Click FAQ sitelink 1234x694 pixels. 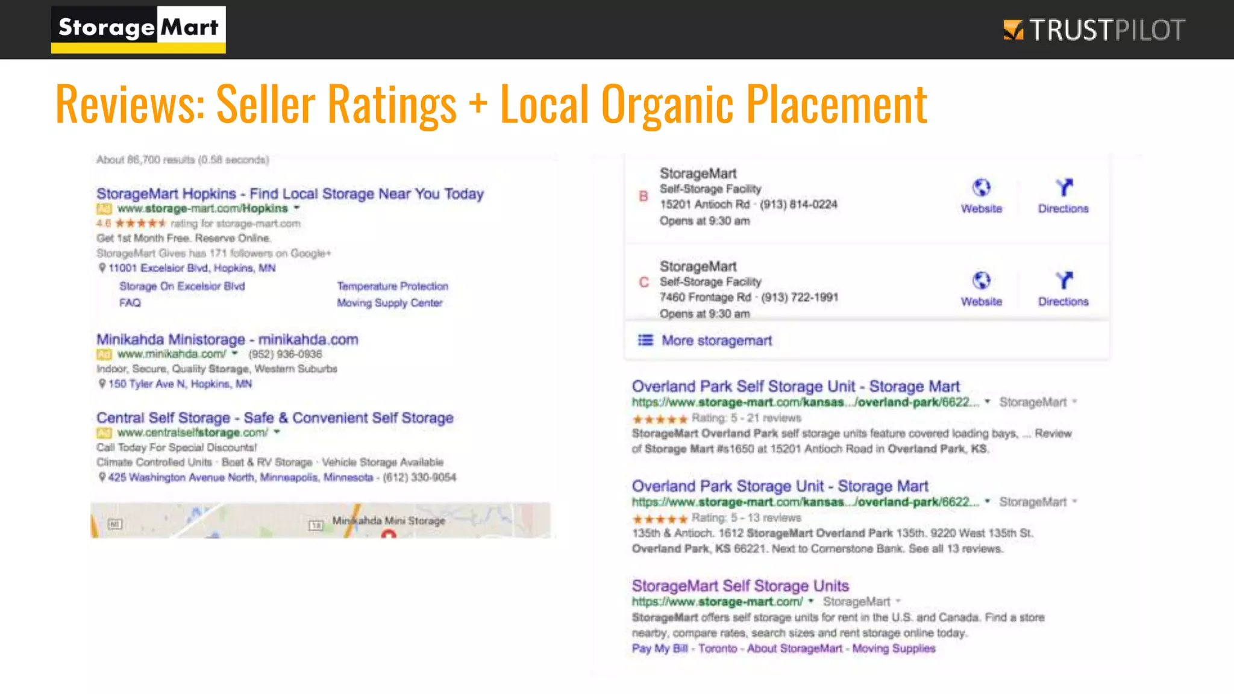[x=130, y=303]
